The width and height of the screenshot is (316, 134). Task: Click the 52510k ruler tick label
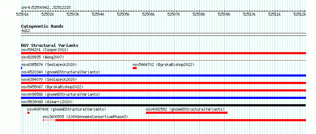[249, 14]
